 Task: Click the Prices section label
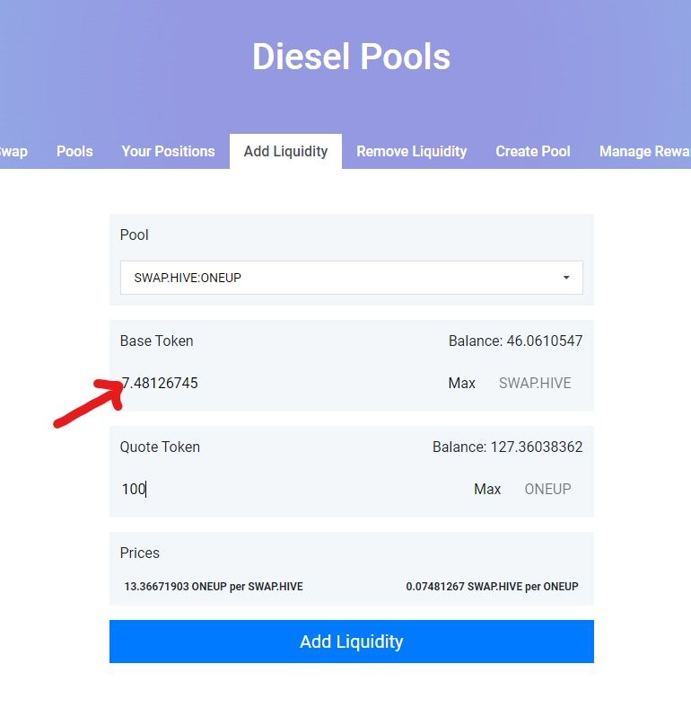coord(140,553)
